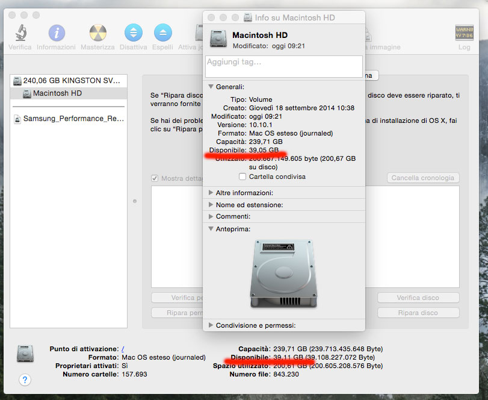This screenshot has height=400, width=488.
Task: Toggle the Cartella condivisa checkbox
Action: coord(242,177)
